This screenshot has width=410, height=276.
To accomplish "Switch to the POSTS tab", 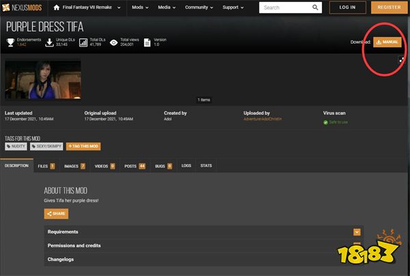I will pyautogui.click(x=135, y=166).
